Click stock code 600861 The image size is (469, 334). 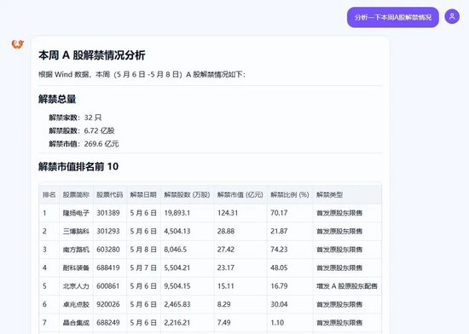click(x=108, y=286)
